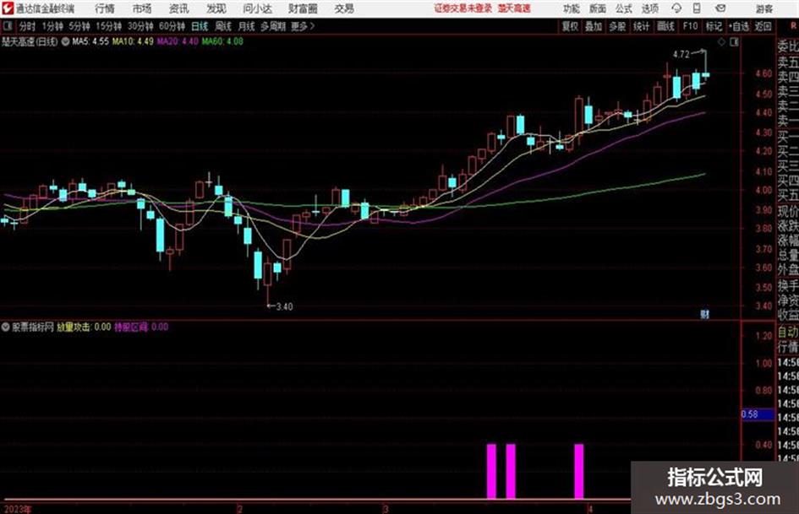This screenshot has height=514, width=799.
Task: Switch to the 5分钟 period tab
Action: [79, 26]
